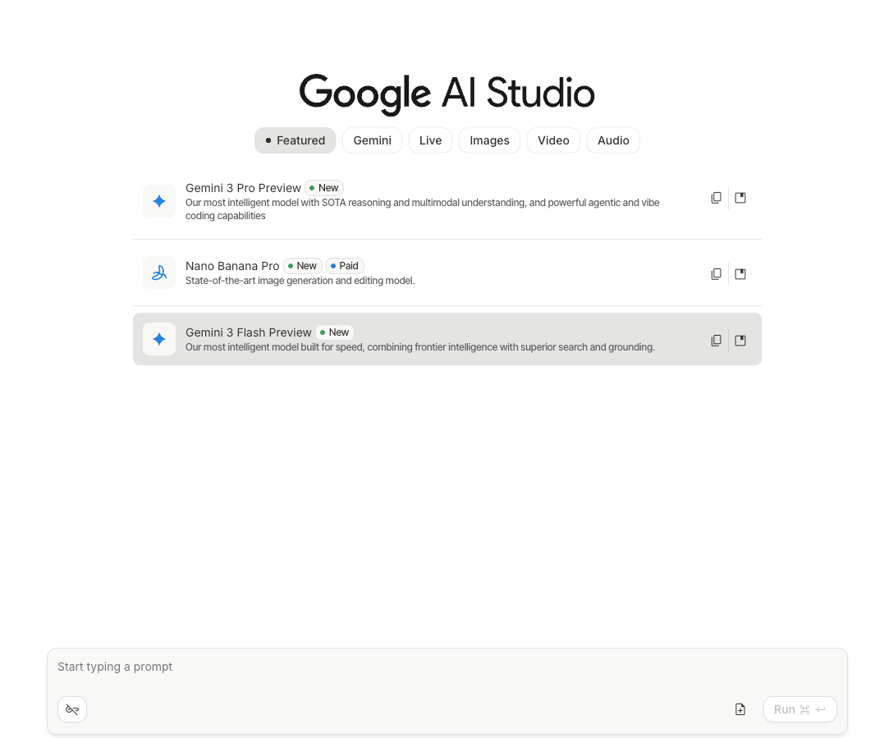
Task: Switch to the Featured tab
Action: coord(295,140)
